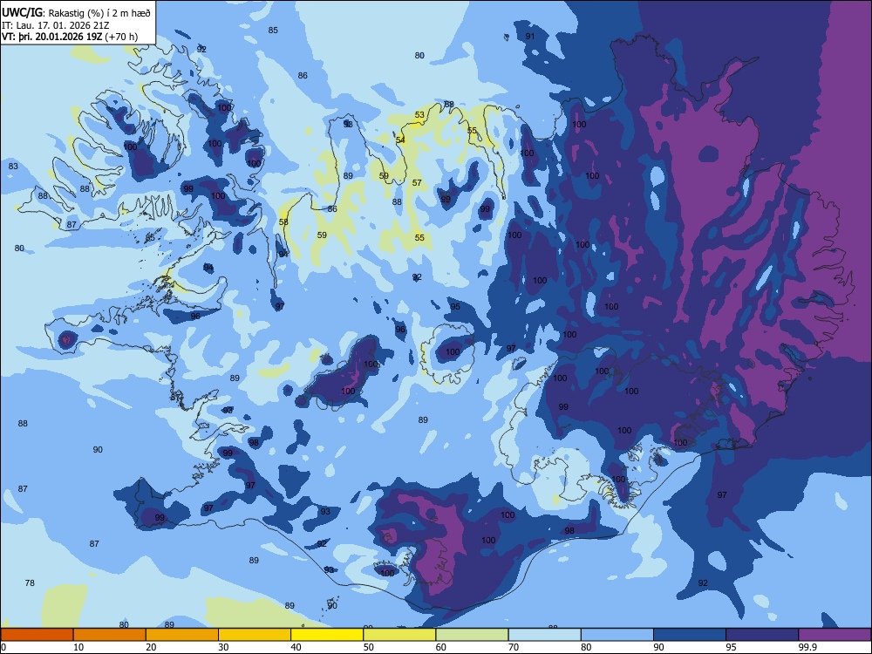Click the map humidity value '83'
872x654 pixels.
pos(13,167)
